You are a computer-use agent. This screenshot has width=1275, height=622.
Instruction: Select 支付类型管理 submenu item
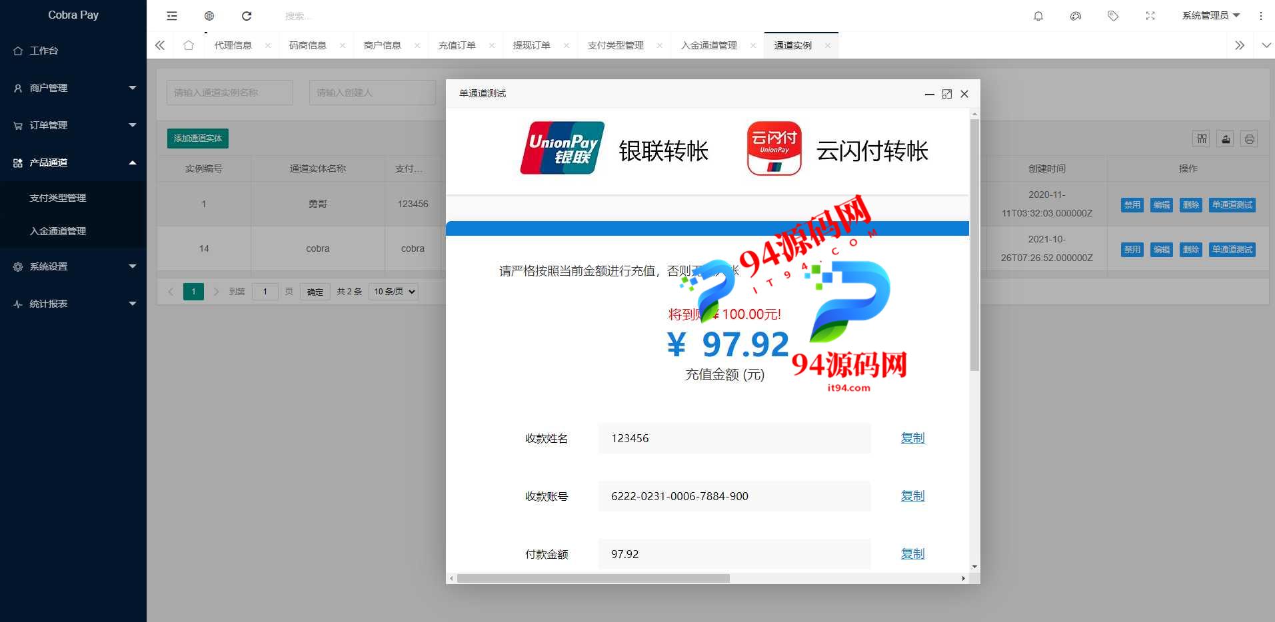pyautogui.click(x=73, y=198)
